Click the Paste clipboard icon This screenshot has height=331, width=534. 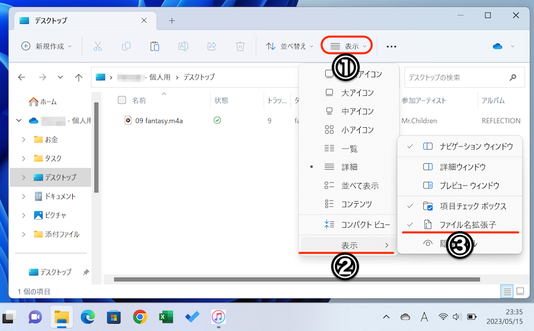[x=154, y=46]
